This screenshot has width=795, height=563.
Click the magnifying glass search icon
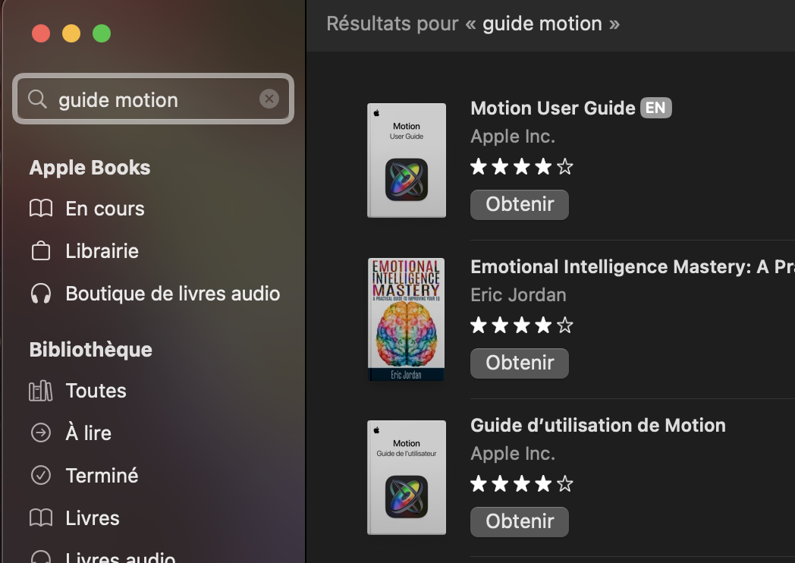coord(37,99)
